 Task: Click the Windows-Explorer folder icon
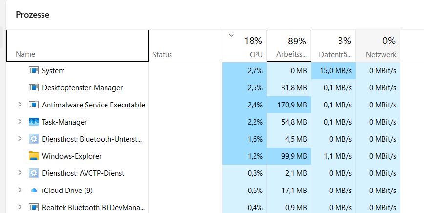34,156
